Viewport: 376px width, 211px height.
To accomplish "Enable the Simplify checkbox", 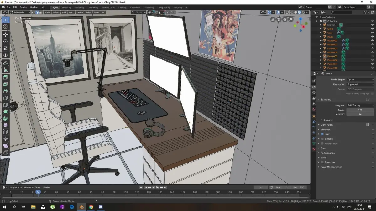I will pos(322,139).
